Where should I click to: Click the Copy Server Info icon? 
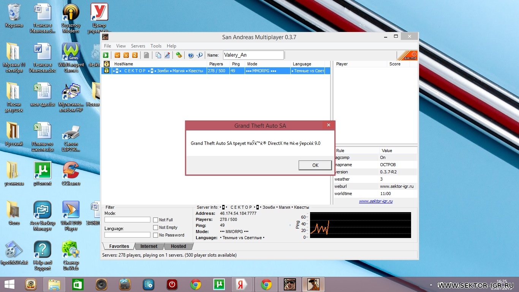coord(158,55)
